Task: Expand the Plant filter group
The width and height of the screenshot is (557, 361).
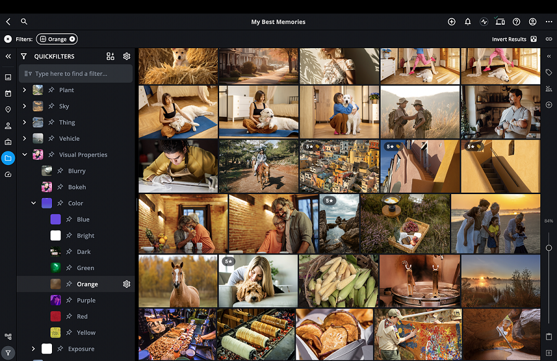Action: click(x=25, y=90)
